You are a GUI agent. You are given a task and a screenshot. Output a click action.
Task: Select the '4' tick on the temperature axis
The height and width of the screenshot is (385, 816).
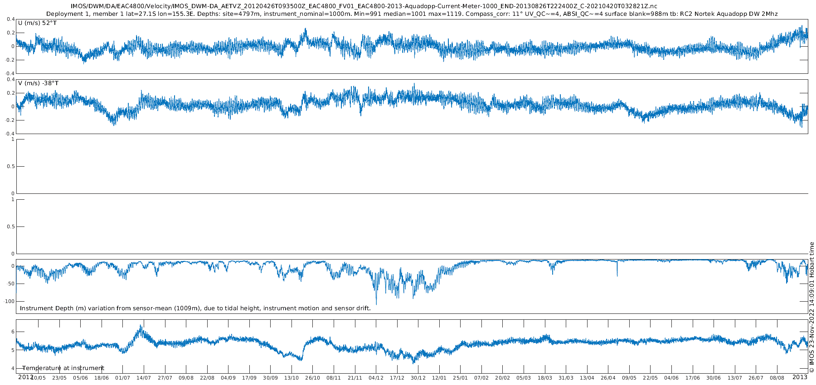pyautogui.click(x=13, y=368)
